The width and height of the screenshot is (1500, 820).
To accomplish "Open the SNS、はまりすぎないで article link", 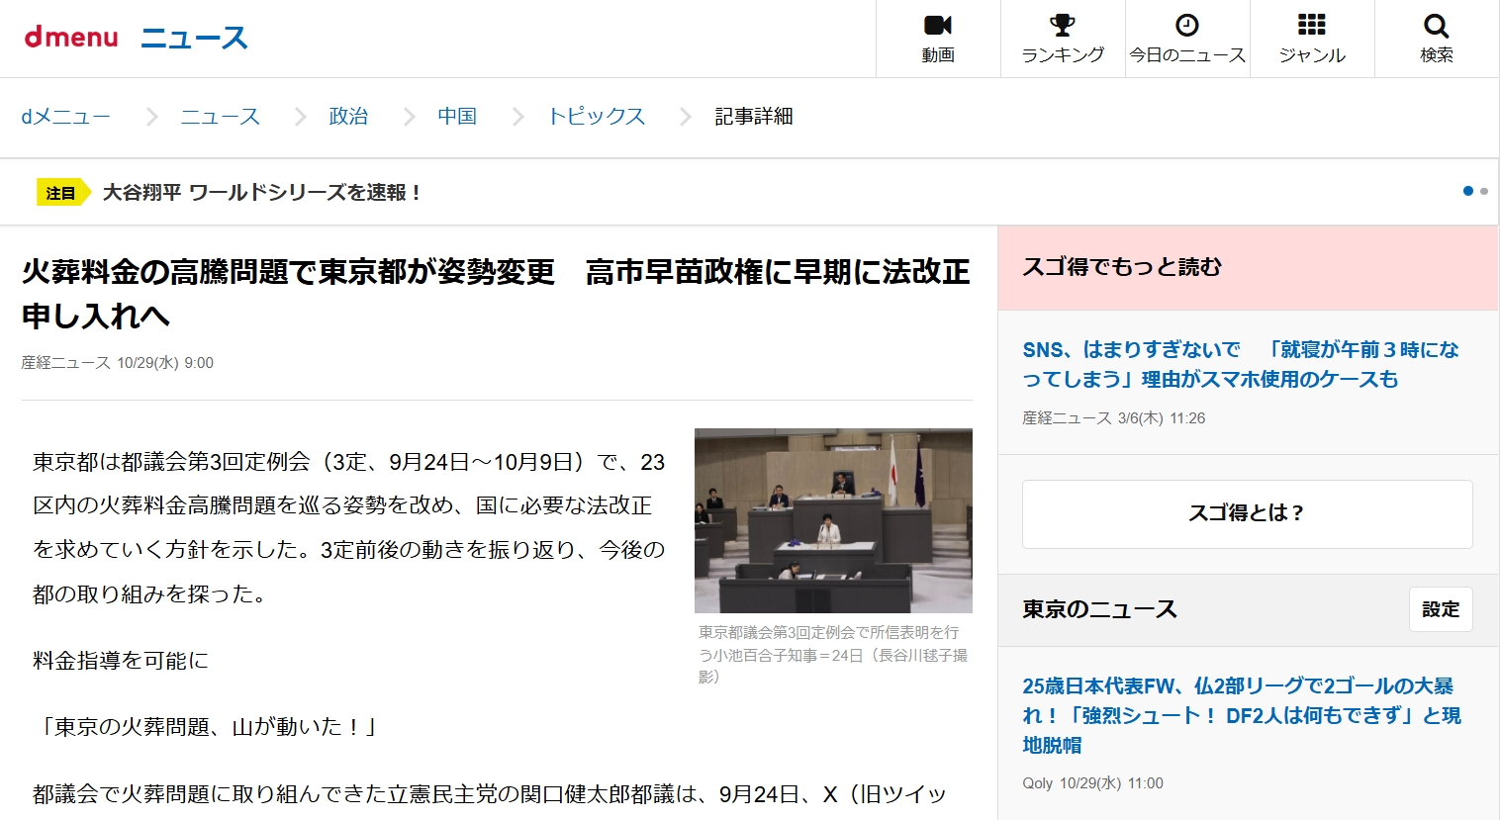I will pos(1241,364).
